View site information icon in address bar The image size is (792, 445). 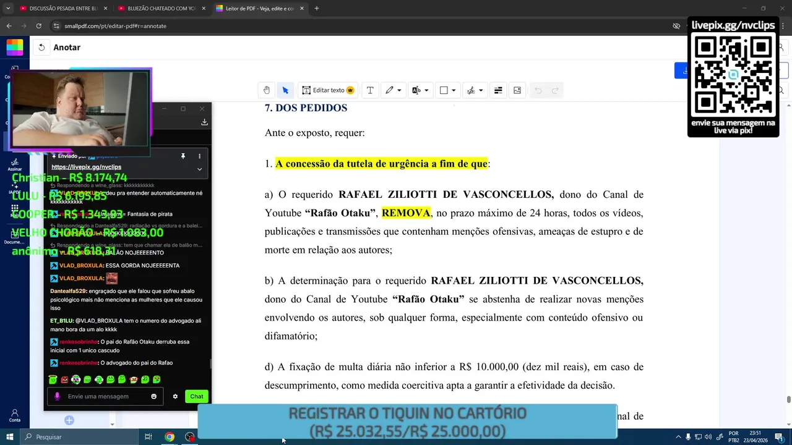[56, 26]
